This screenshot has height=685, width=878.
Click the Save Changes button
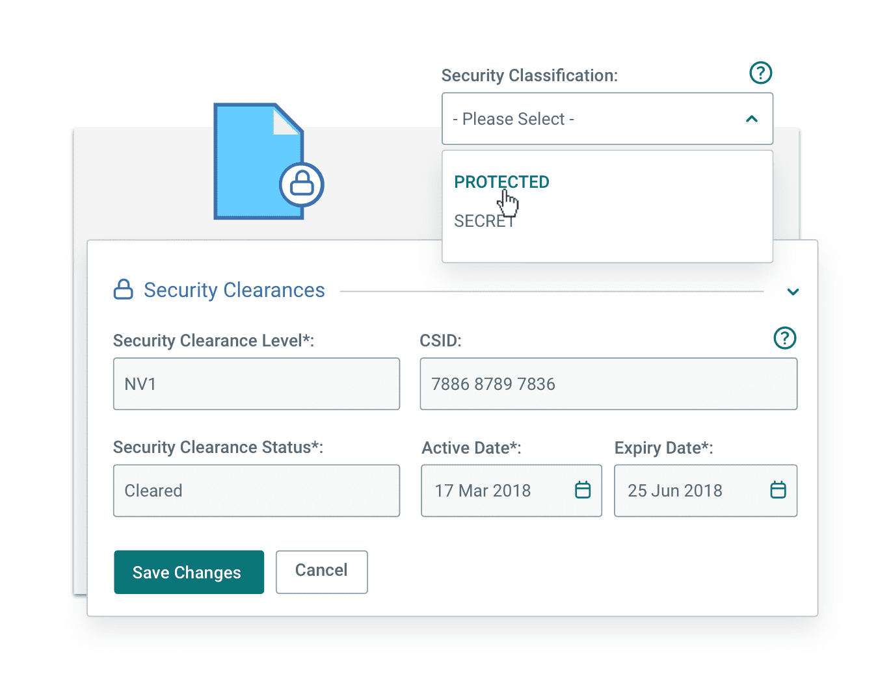click(x=189, y=572)
